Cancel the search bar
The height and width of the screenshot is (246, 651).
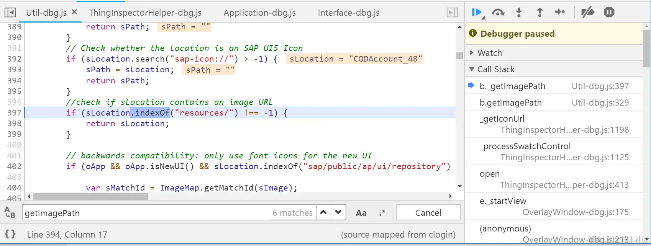point(428,213)
